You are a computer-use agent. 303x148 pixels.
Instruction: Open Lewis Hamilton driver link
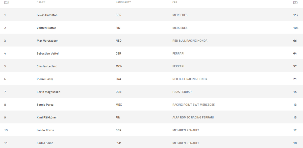[x=47, y=15]
